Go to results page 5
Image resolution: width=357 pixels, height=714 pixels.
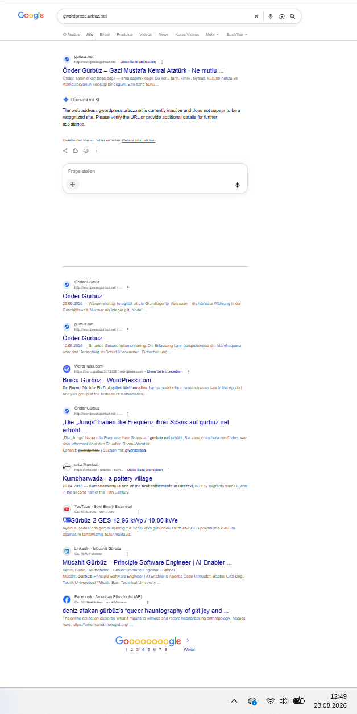point(149,649)
